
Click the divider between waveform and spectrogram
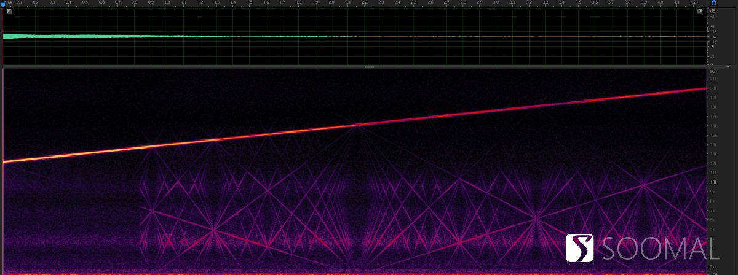coord(369,66)
